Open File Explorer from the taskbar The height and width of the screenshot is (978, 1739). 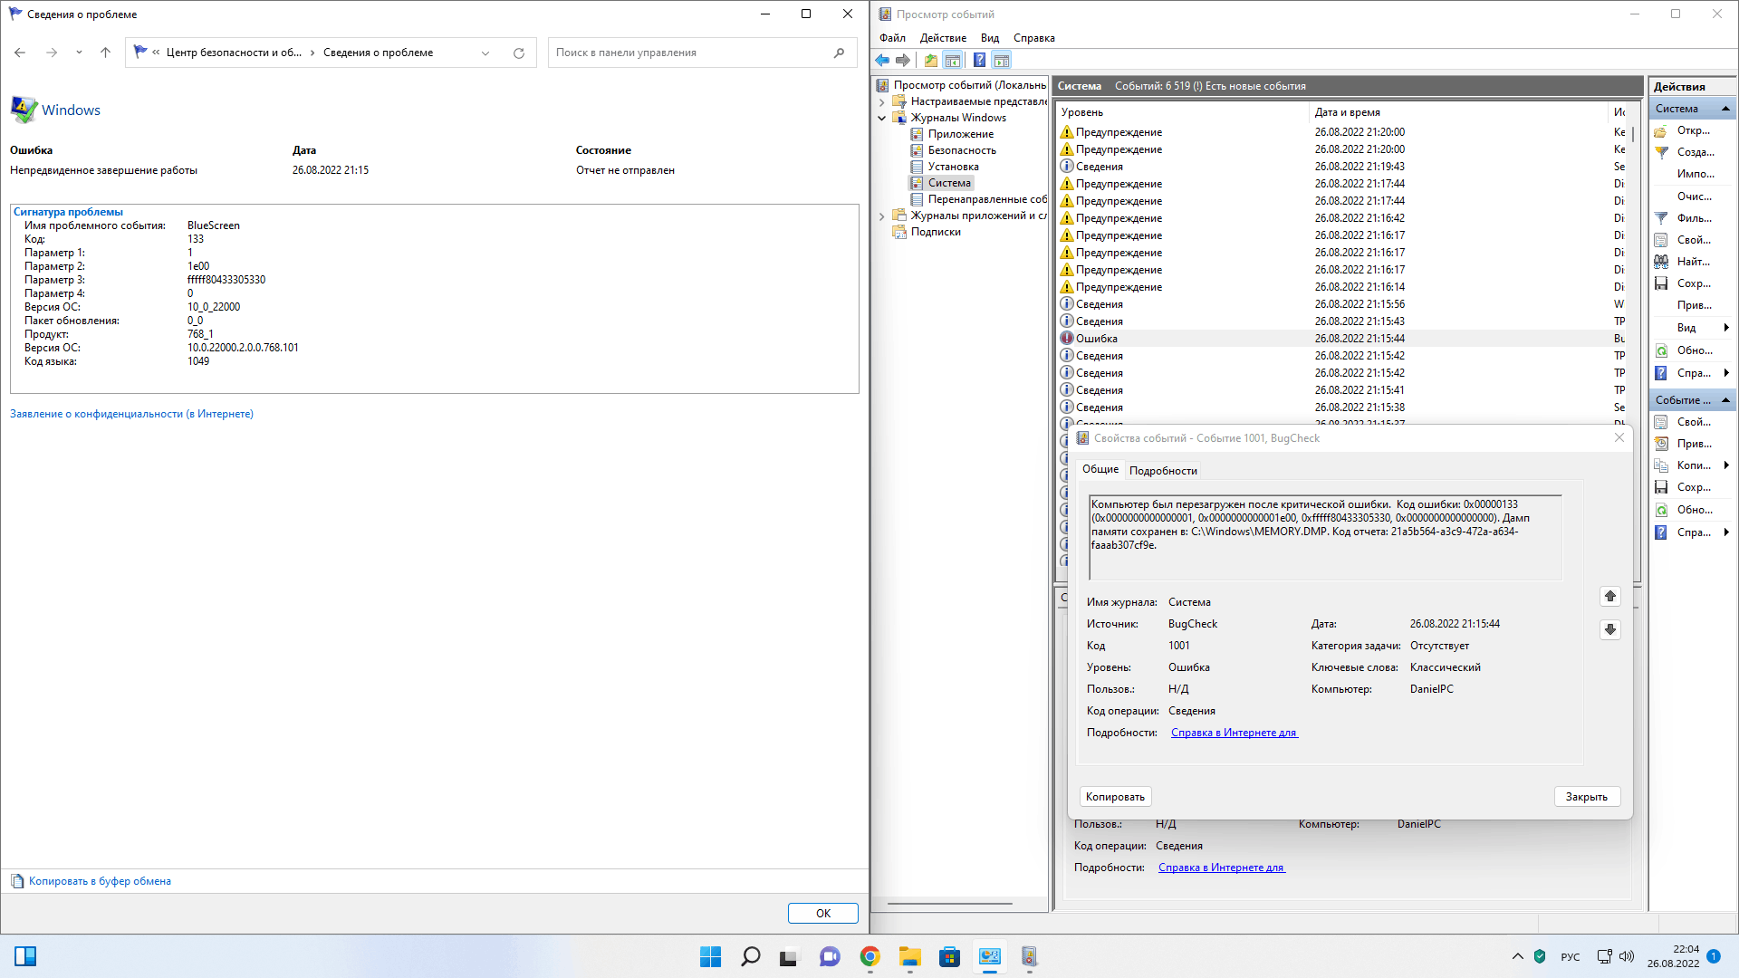pyautogui.click(x=910, y=956)
